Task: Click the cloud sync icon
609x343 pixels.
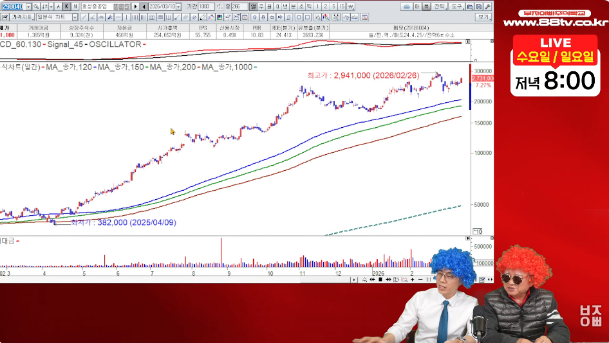Action: (407, 6)
